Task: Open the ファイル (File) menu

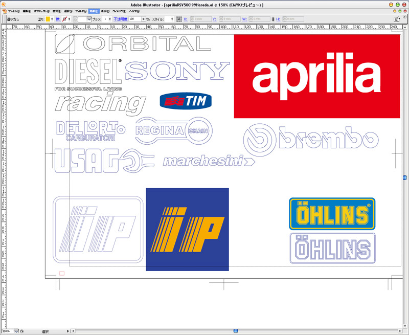Action: click(14, 11)
